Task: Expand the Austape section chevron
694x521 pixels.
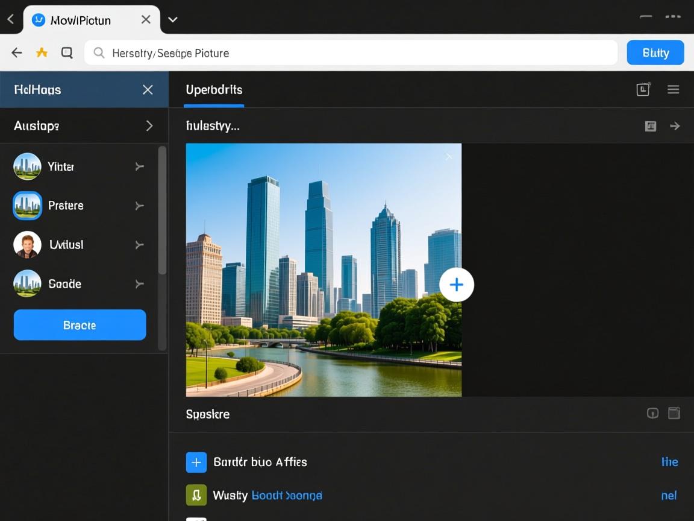Action: [x=149, y=126]
